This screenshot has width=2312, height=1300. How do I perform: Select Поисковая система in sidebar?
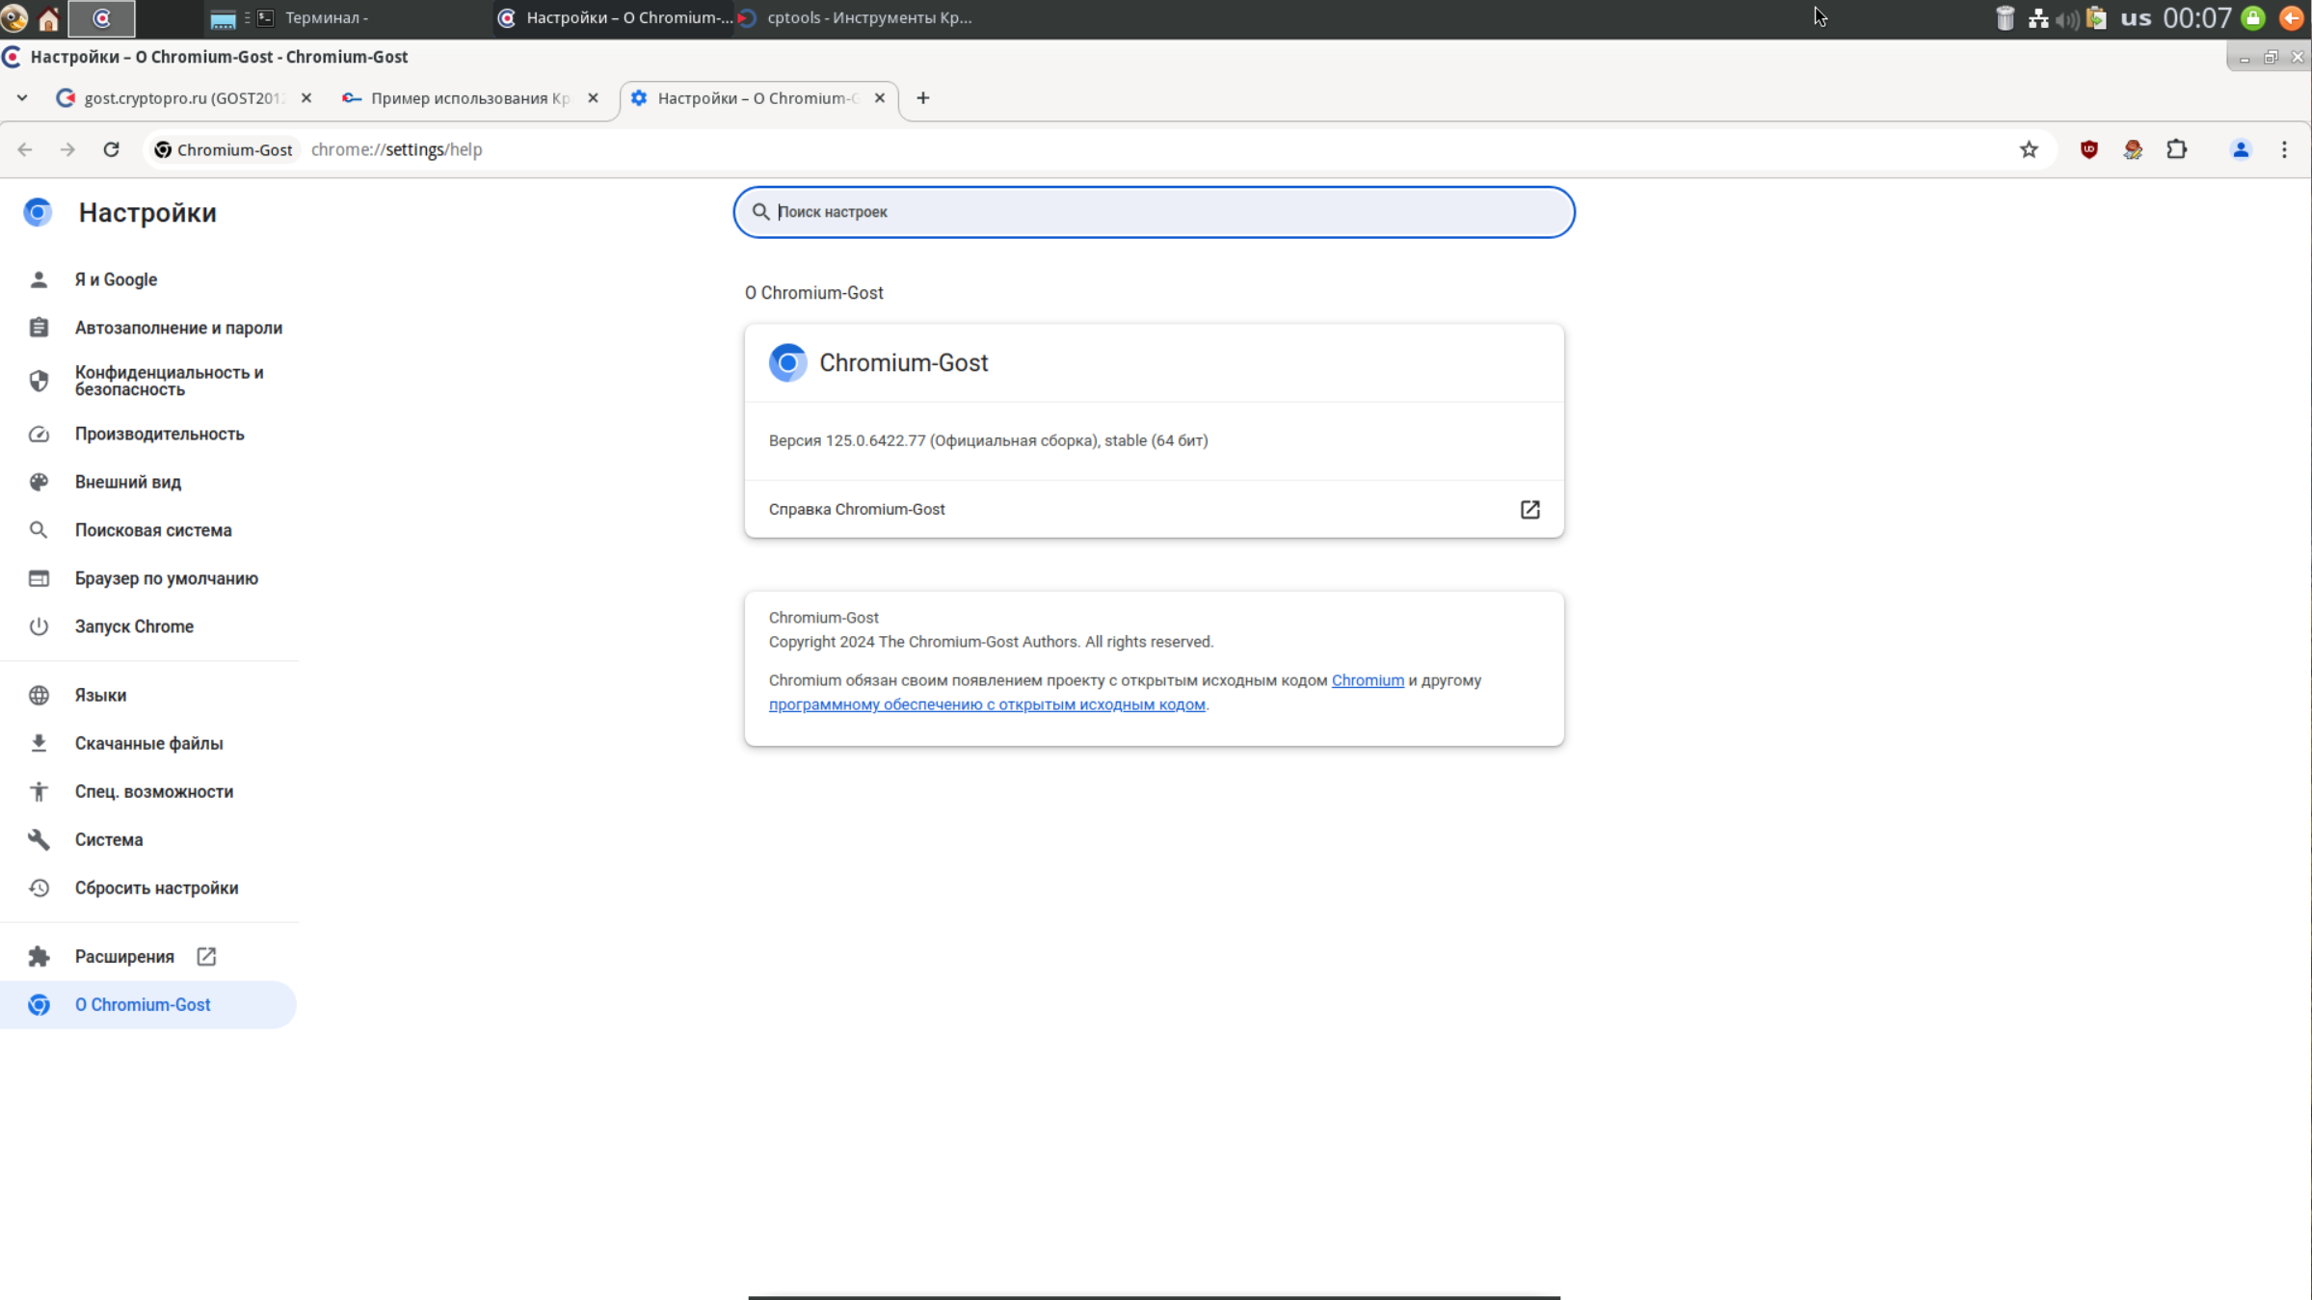coord(152,530)
